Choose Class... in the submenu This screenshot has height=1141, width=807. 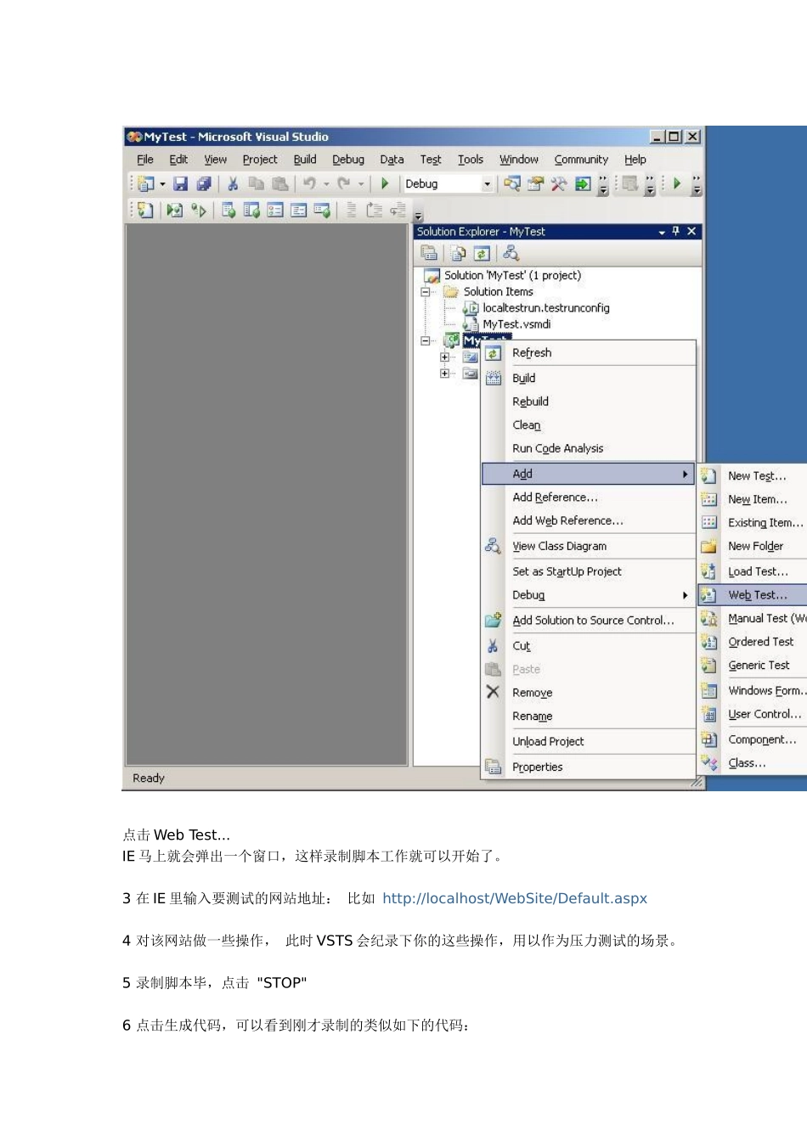tap(753, 763)
